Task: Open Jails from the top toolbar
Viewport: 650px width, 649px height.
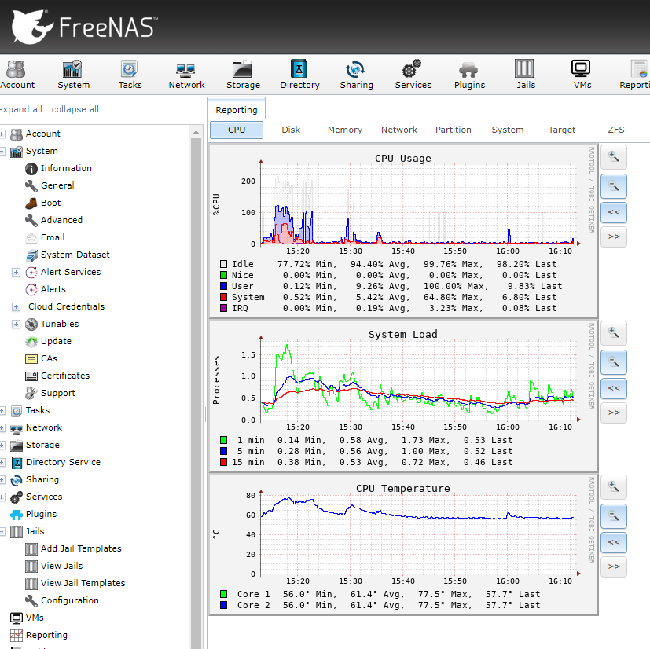Action: (x=525, y=75)
